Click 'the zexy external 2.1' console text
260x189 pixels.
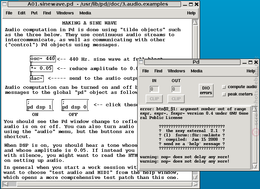(x=192, y=131)
